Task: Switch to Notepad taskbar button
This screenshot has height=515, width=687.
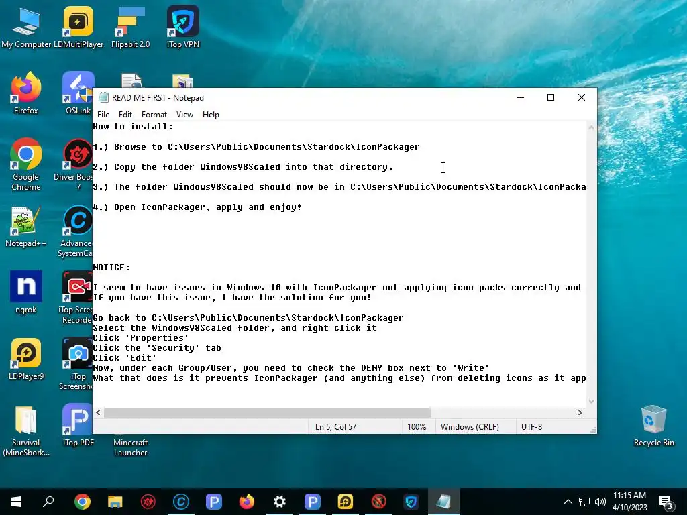Action: (x=444, y=502)
